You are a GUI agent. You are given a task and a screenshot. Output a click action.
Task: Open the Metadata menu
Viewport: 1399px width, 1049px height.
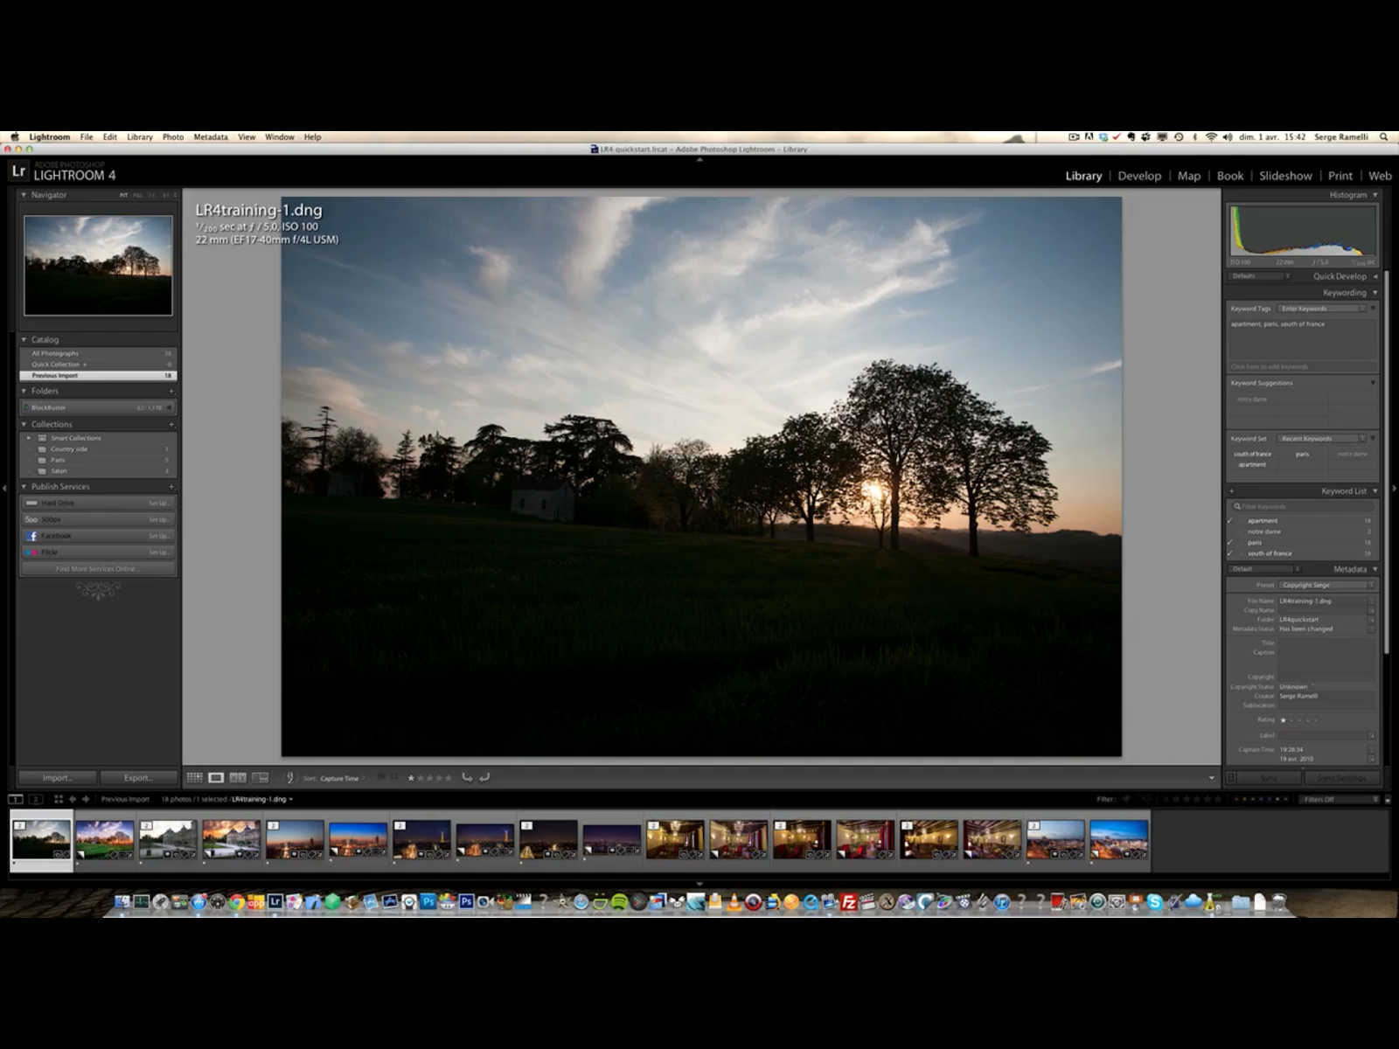(211, 137)
